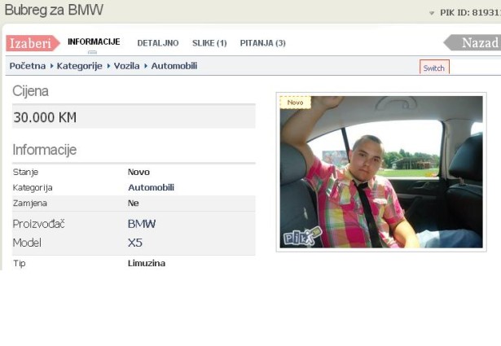Switch to the INFORMACIJE tab
Image resolution: width=501 pixels, height=346 pixels.
[94, 42]
